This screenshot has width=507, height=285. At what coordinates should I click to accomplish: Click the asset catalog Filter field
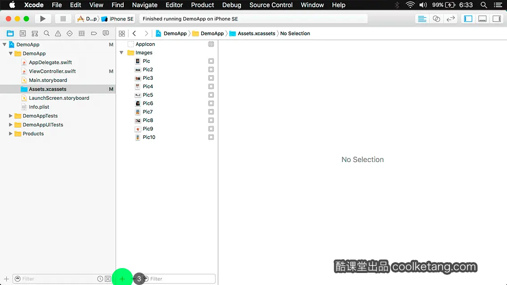point(179,279)
